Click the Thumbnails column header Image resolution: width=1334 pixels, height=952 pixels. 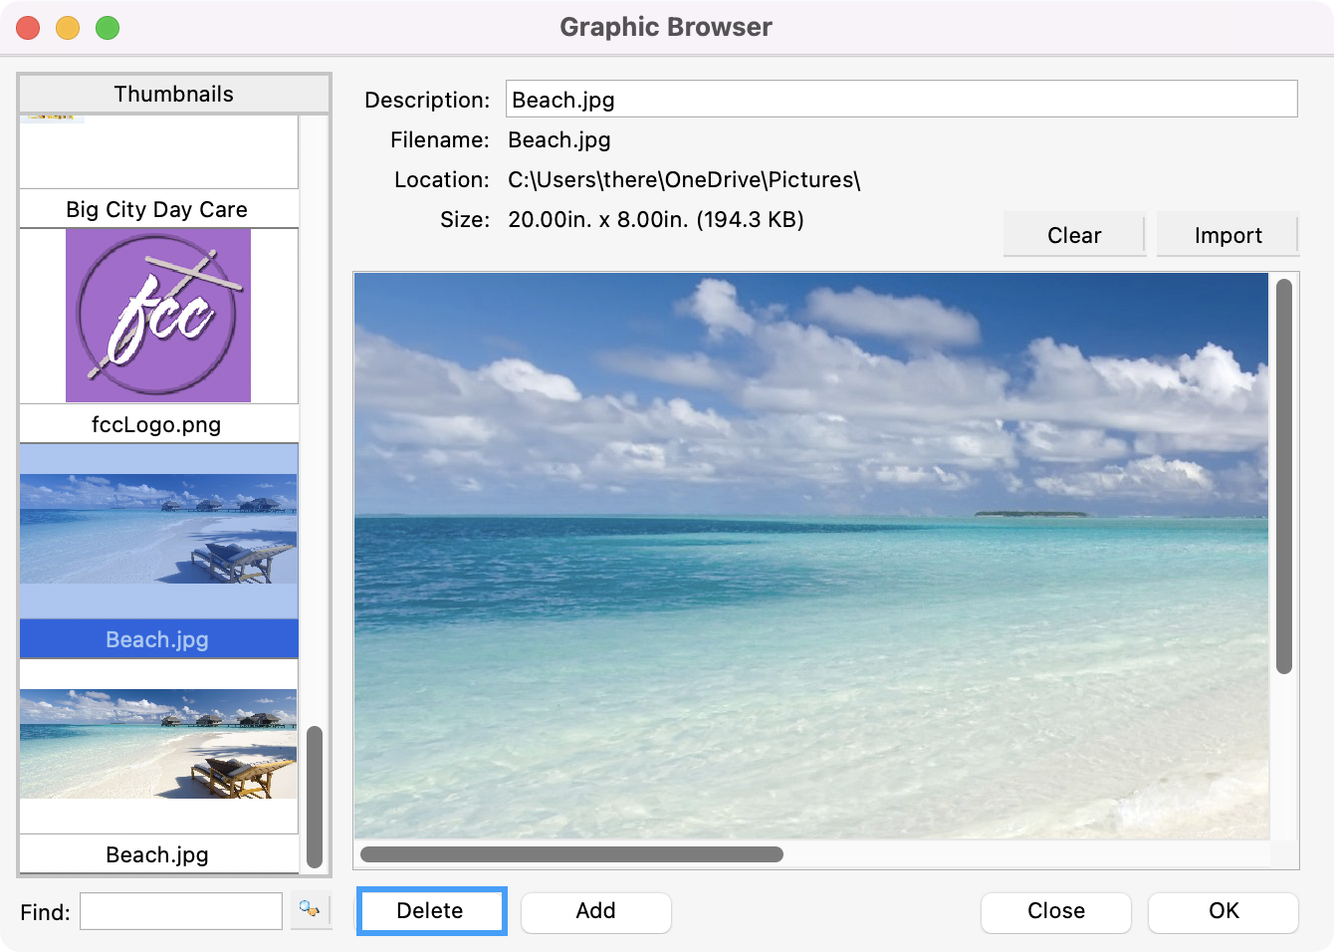click(x=174, y=94)
